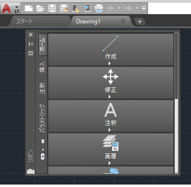
Task: Expand the 作成 panel arrow
Action: click(110, 63)
